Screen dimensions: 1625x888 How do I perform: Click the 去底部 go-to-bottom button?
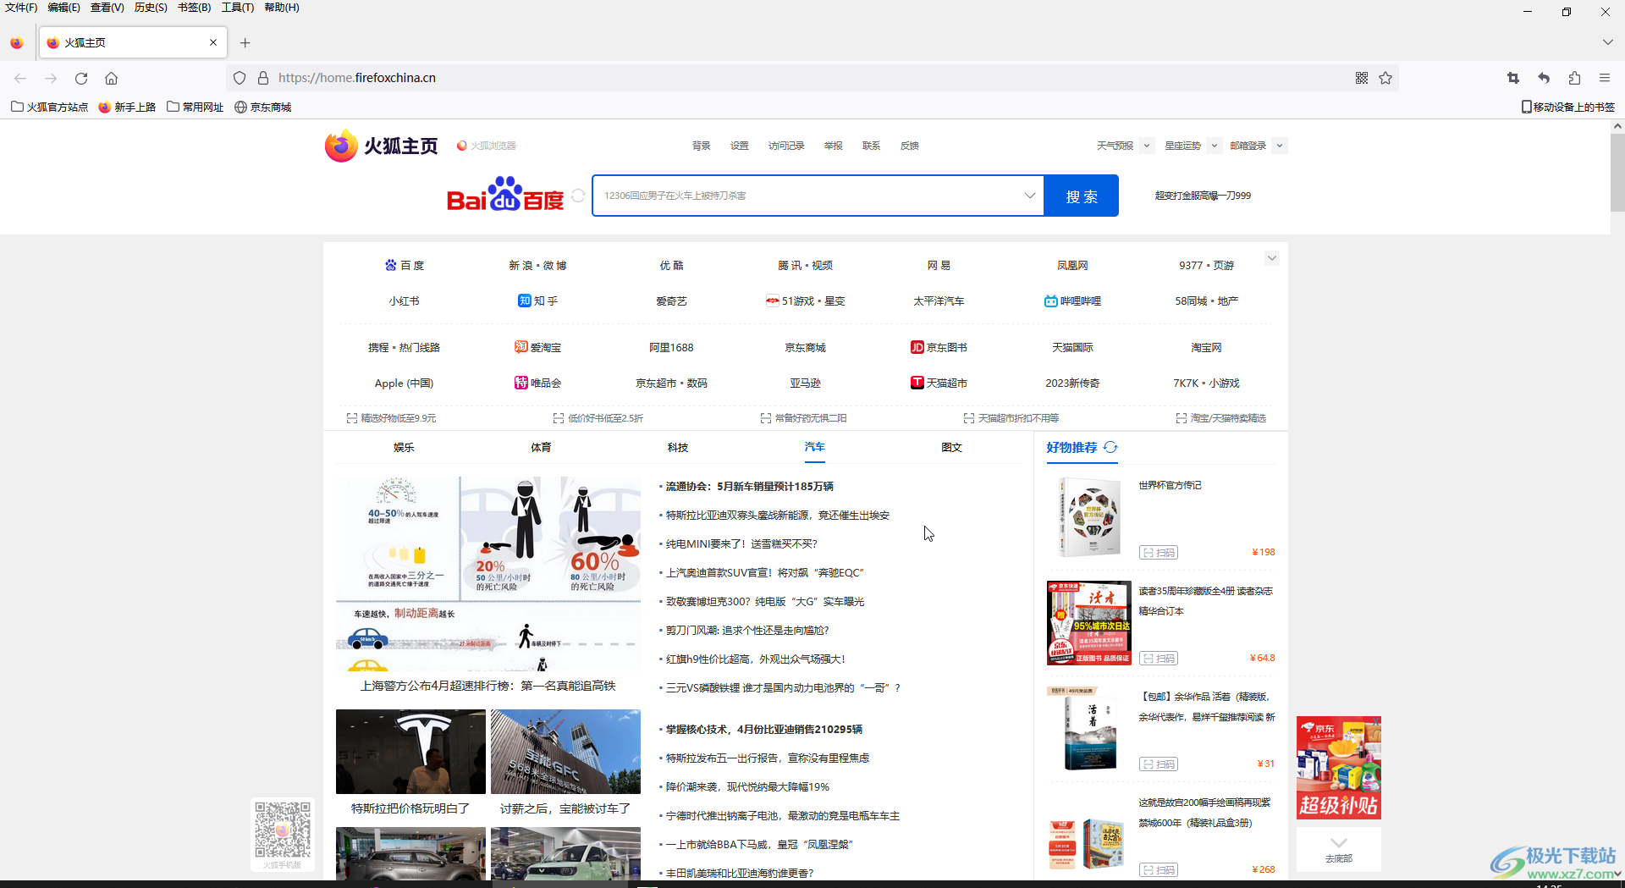tap(1339, 849)
